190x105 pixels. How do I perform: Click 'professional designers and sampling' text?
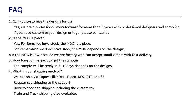point(151,27)
